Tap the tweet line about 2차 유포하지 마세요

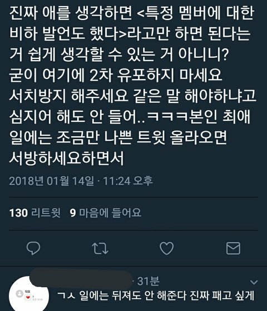point(116,75)
